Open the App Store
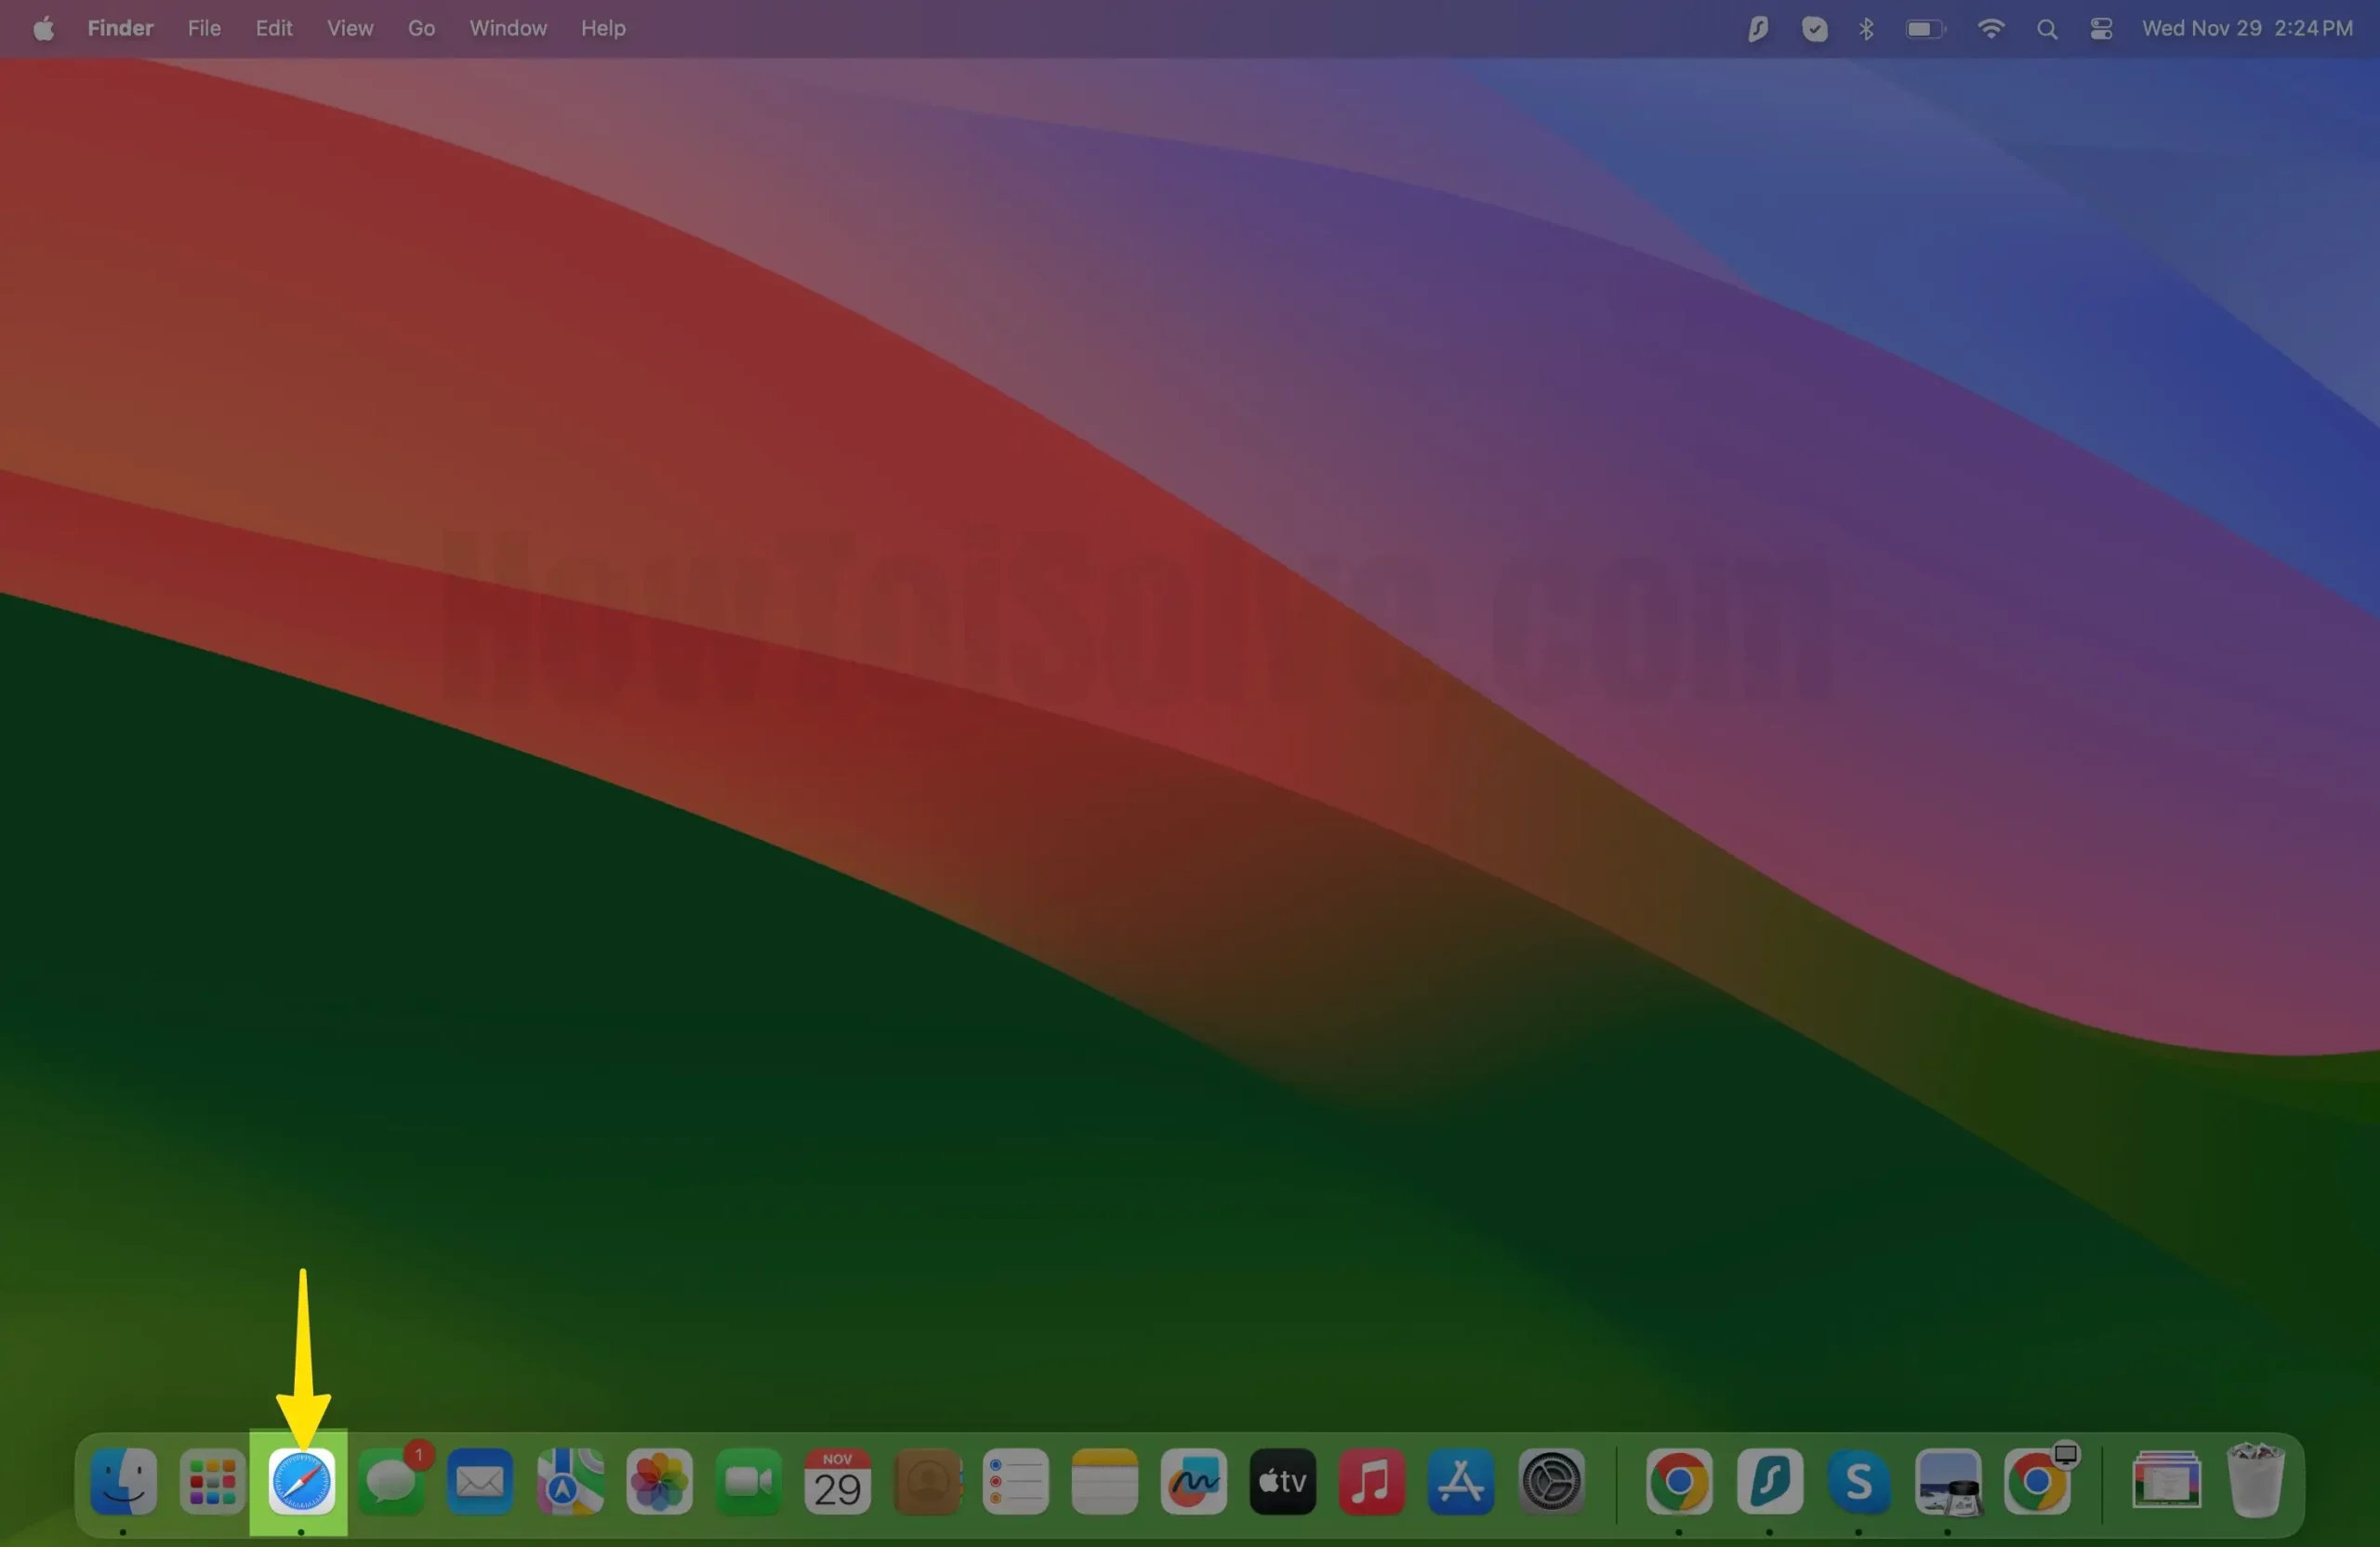This screenshot has width=2380, height=1547. 1460,1481
